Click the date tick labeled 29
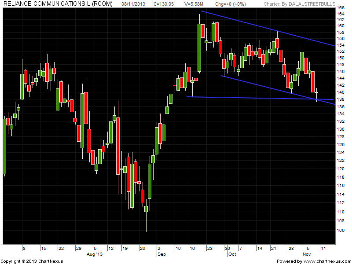 (x=79, y=249)
